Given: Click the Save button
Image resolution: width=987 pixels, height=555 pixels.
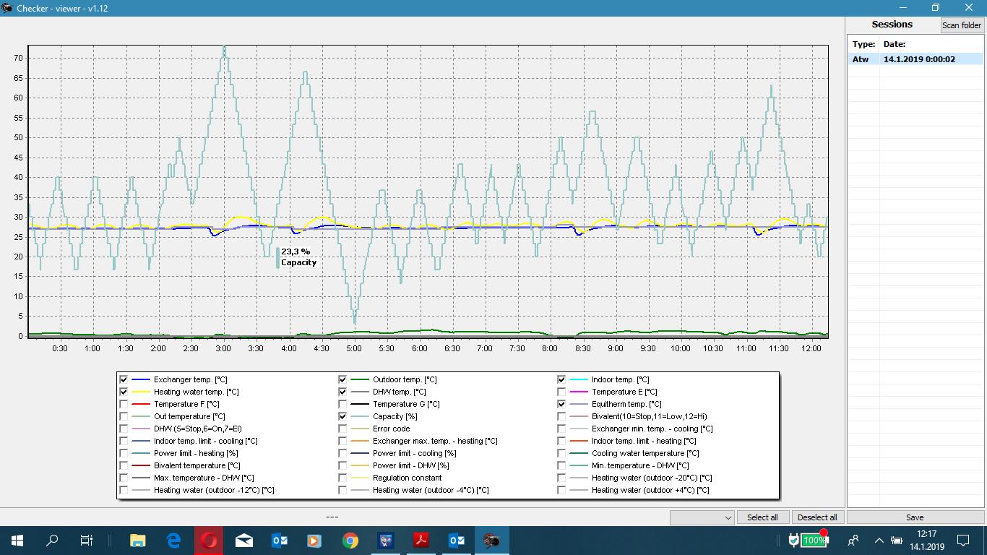Looking at the screenshot, I should [x=914, y=517].
